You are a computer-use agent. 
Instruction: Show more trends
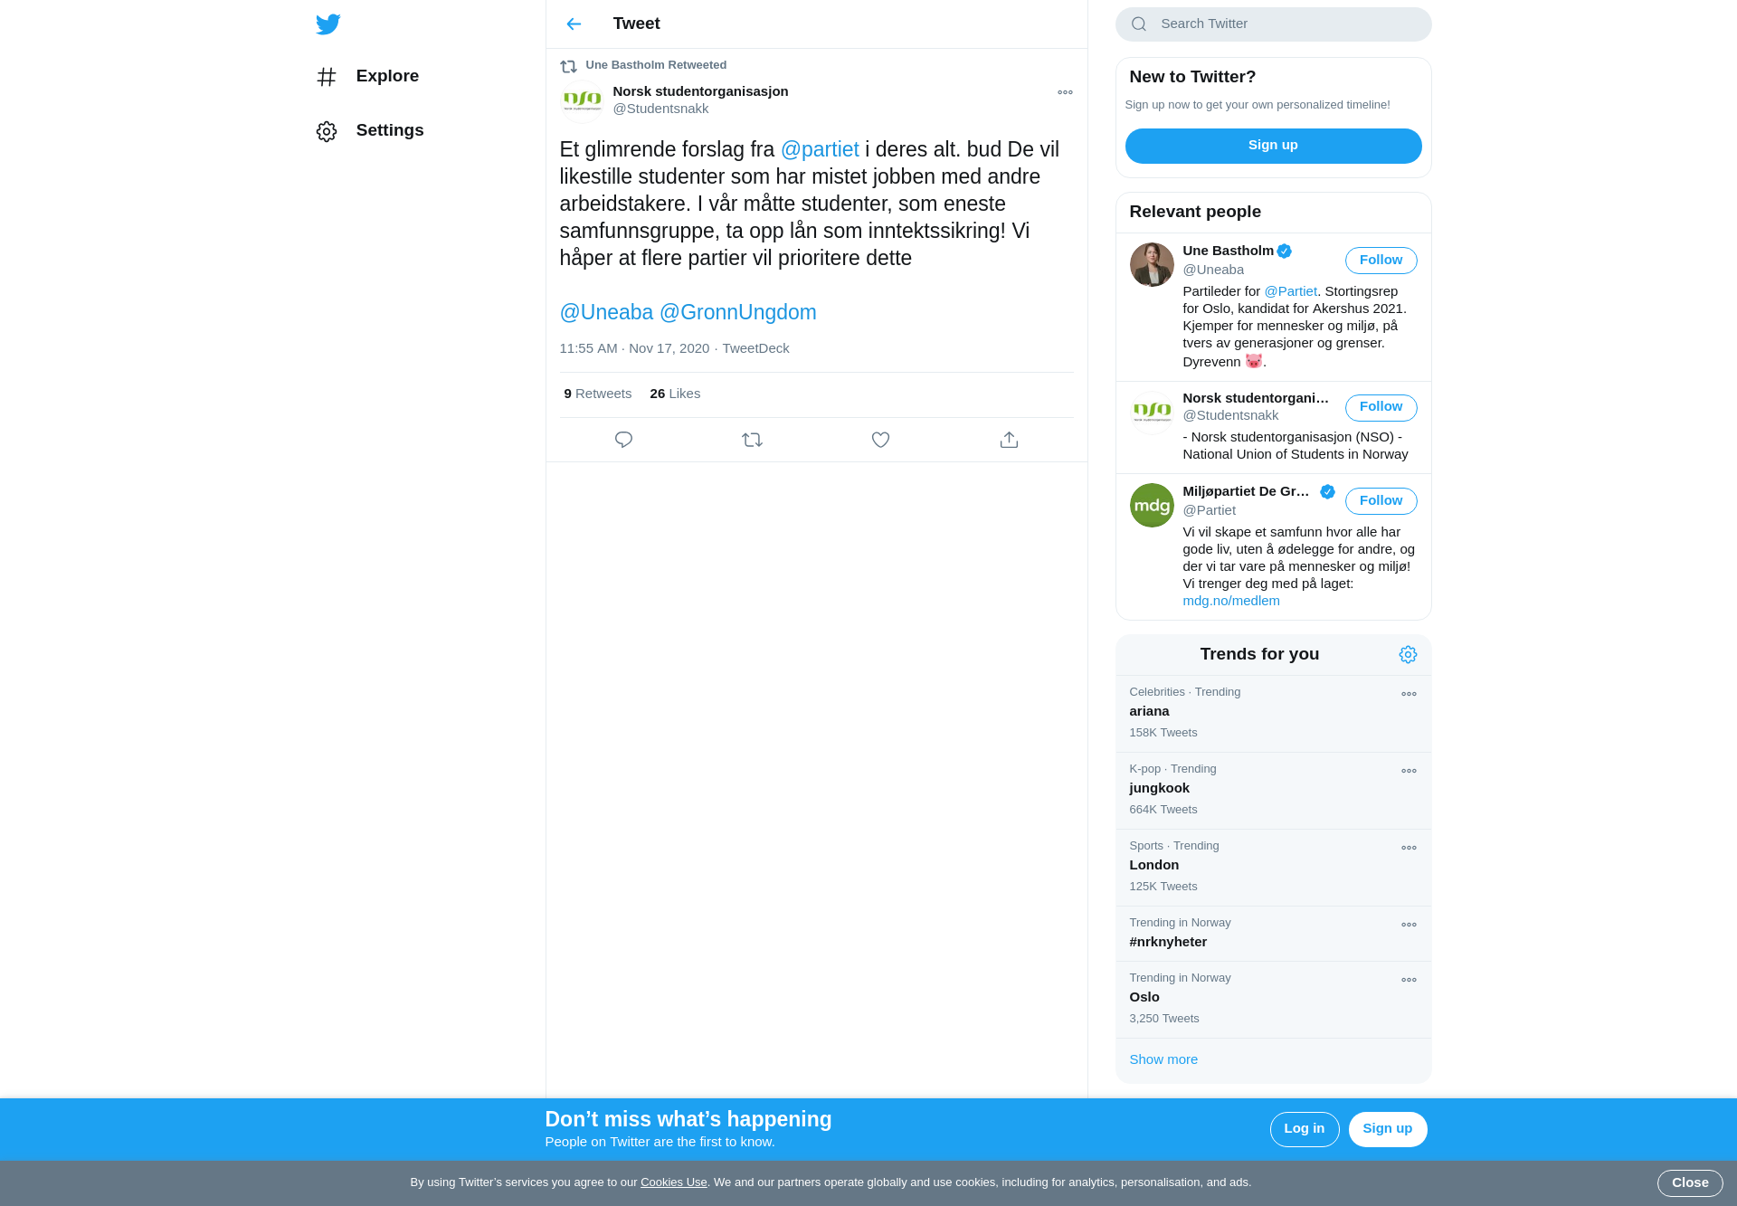[1163, 1059]
